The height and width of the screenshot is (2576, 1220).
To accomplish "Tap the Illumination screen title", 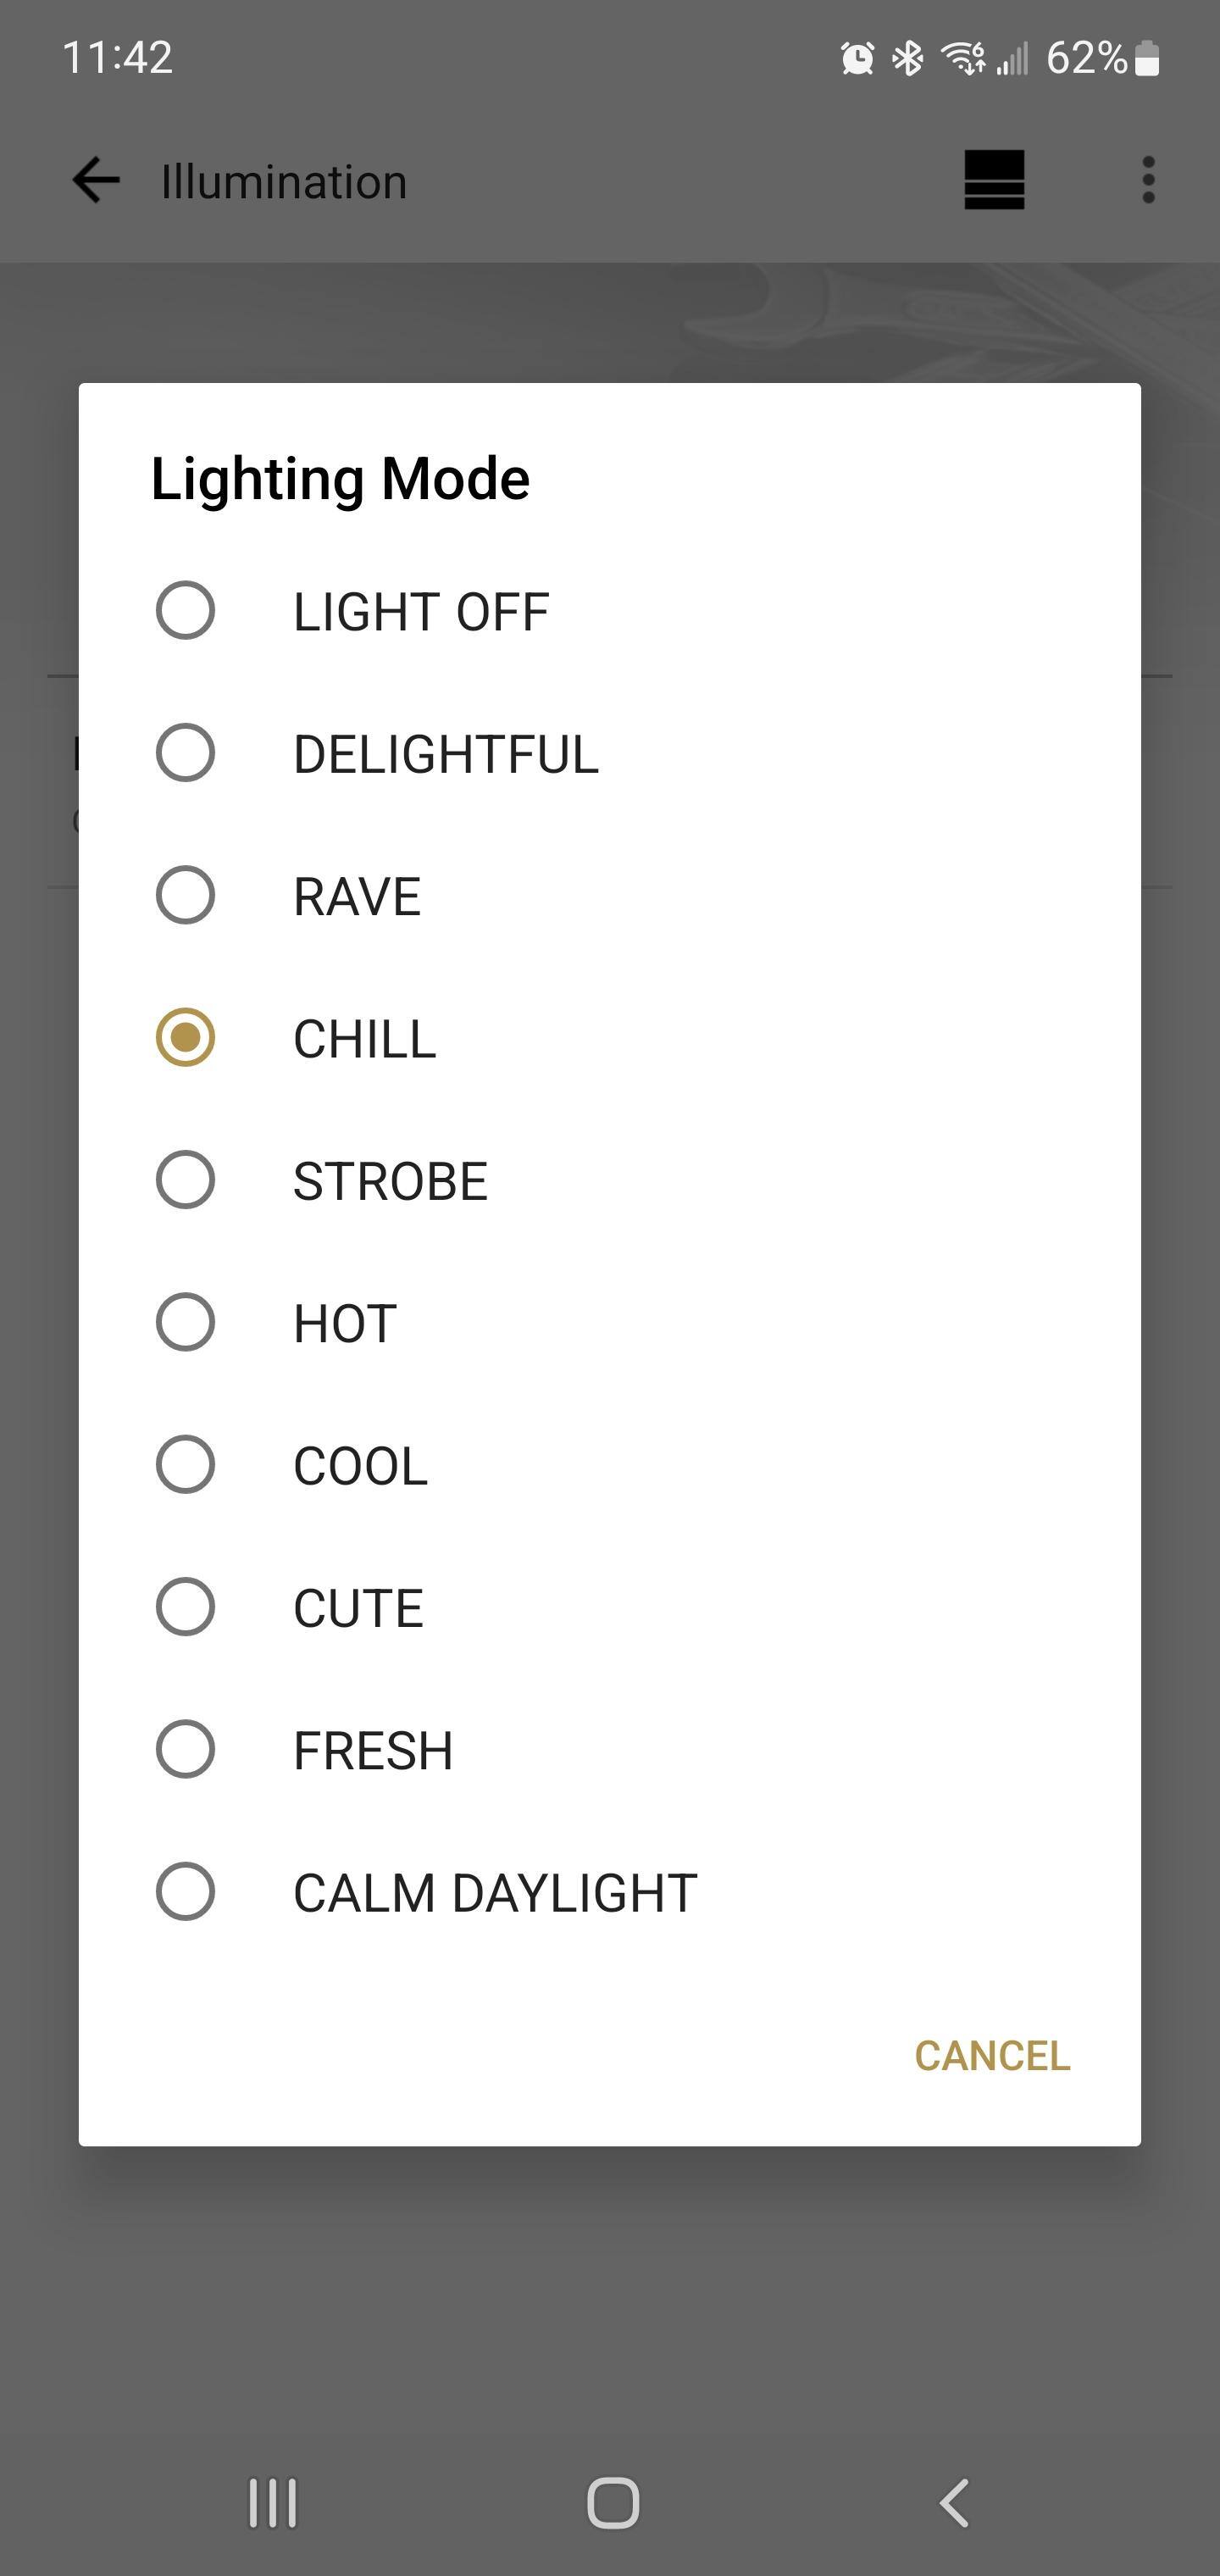I will click(x=284, y=182).
